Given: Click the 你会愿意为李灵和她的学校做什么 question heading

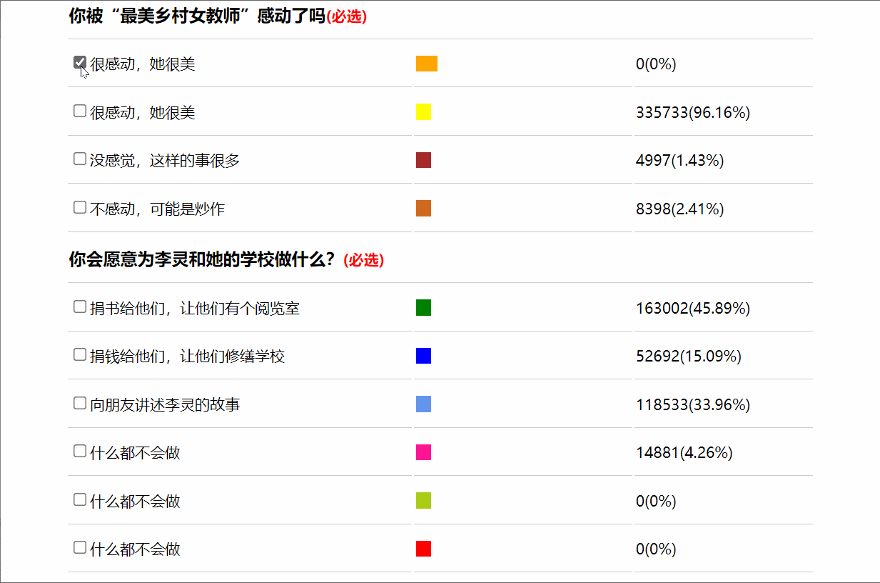Looking at the screenshot, I should point(202,259).
